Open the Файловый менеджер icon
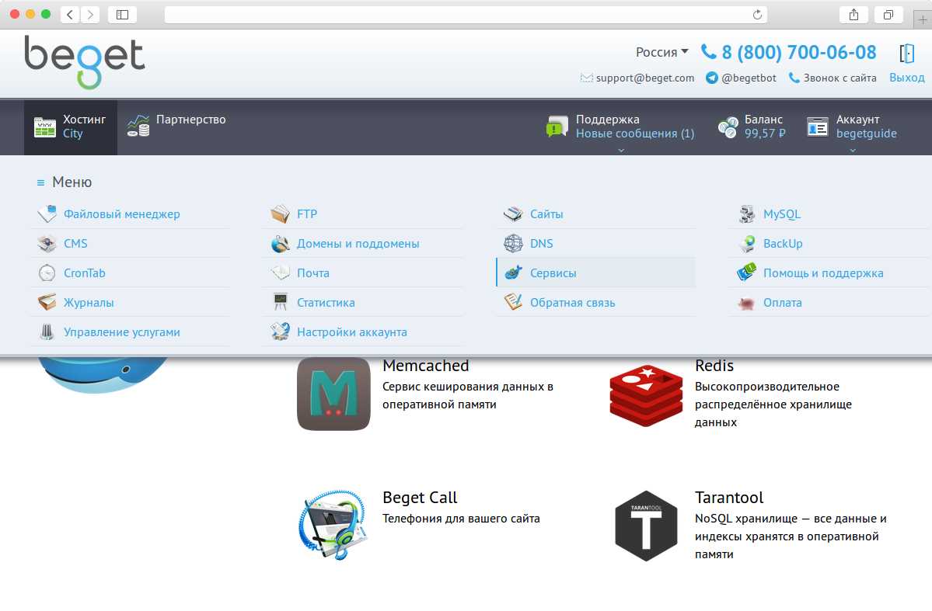This screenshot has height=611, width=932. (47, 214)
